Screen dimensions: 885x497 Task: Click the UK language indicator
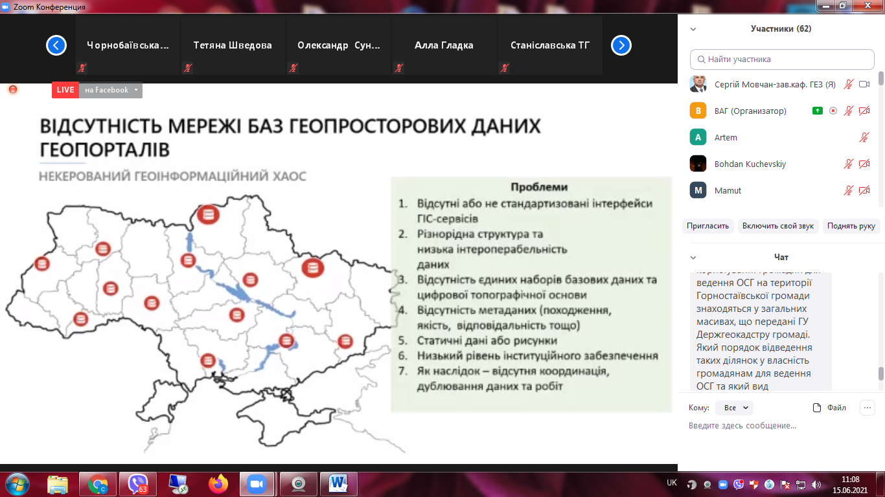672,483
